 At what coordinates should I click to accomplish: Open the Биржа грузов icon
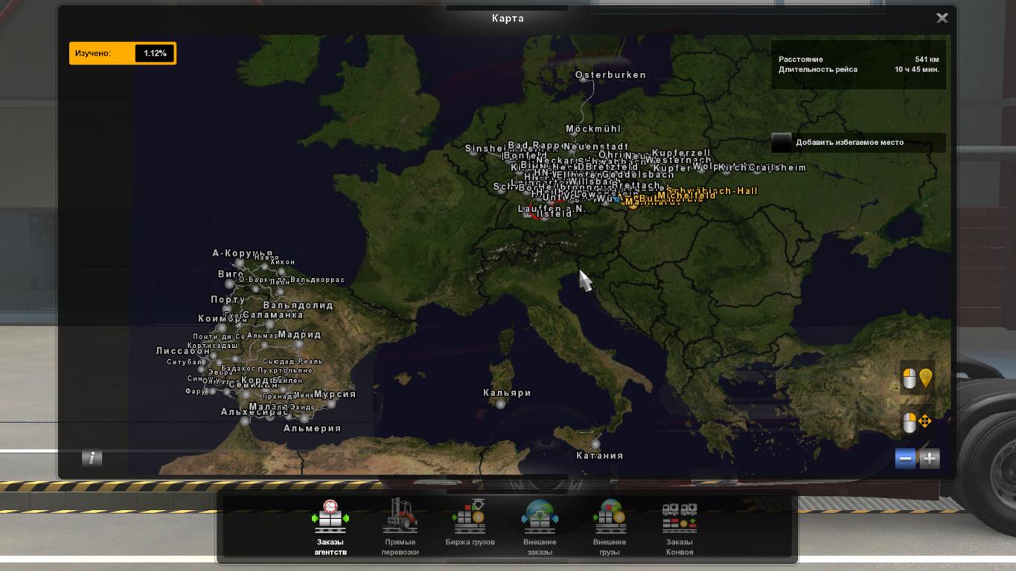[x=470, y=516]
